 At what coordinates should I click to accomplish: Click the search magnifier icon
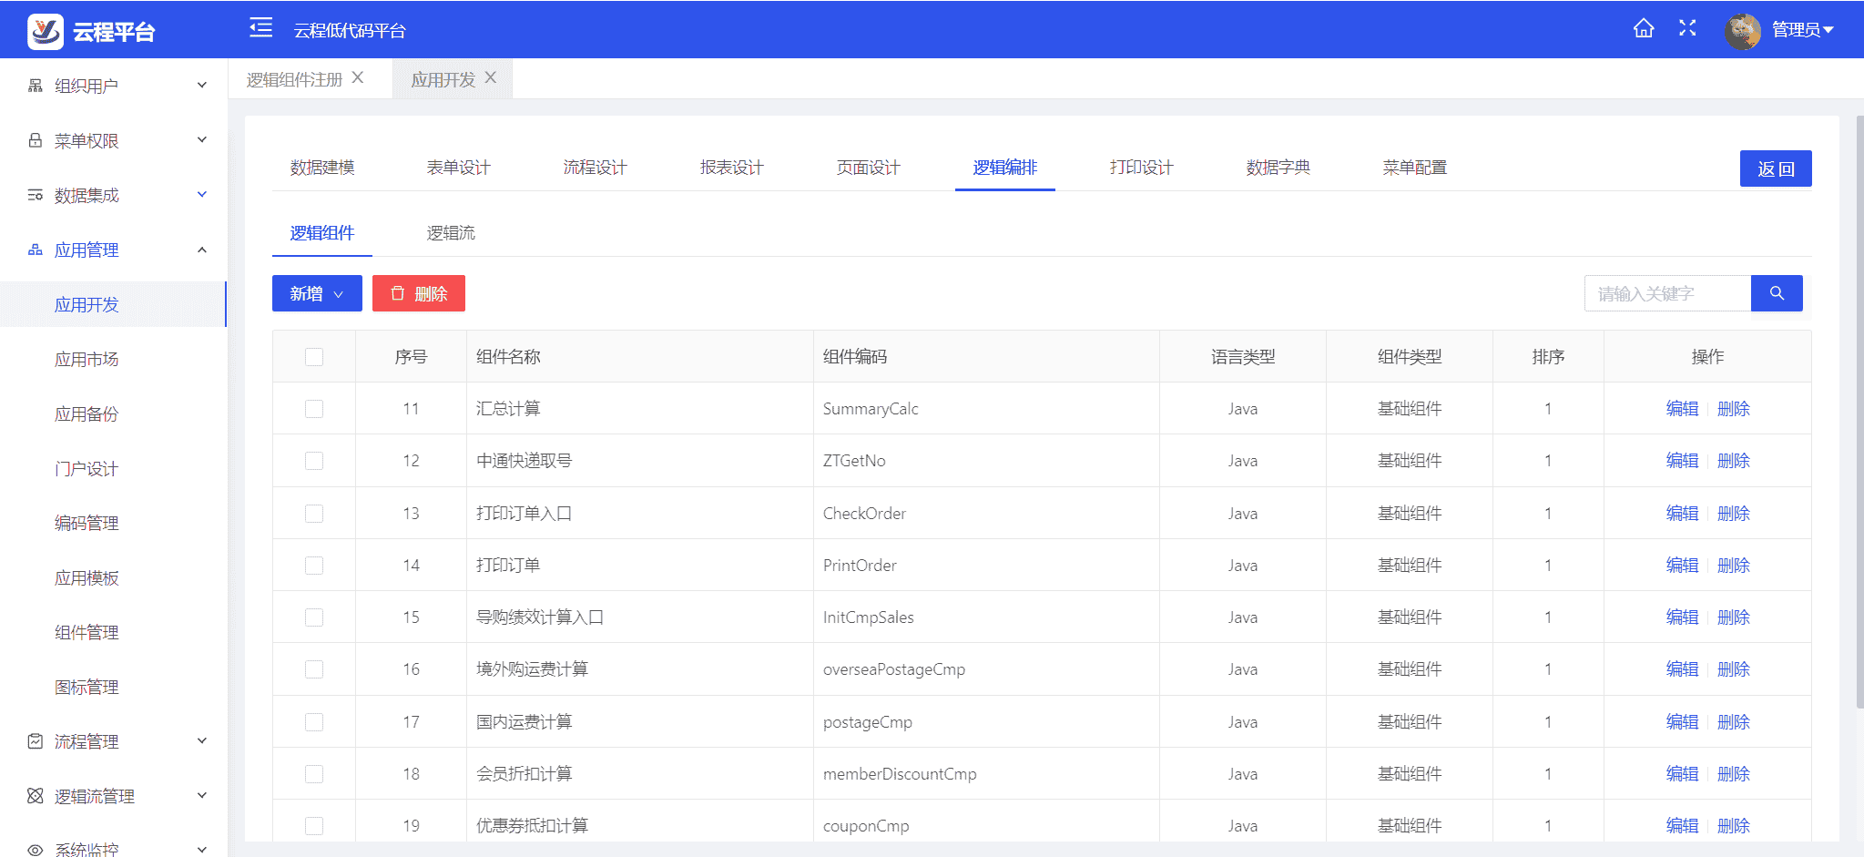click(x=1776, y=292)
